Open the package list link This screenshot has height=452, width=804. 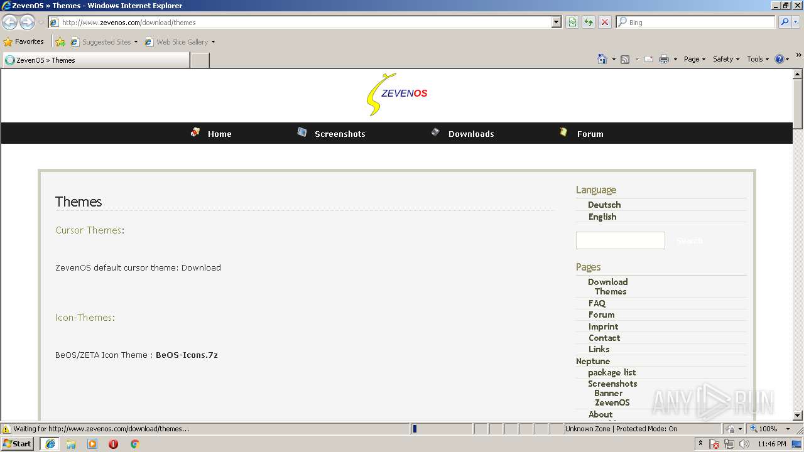pos(612,372)
